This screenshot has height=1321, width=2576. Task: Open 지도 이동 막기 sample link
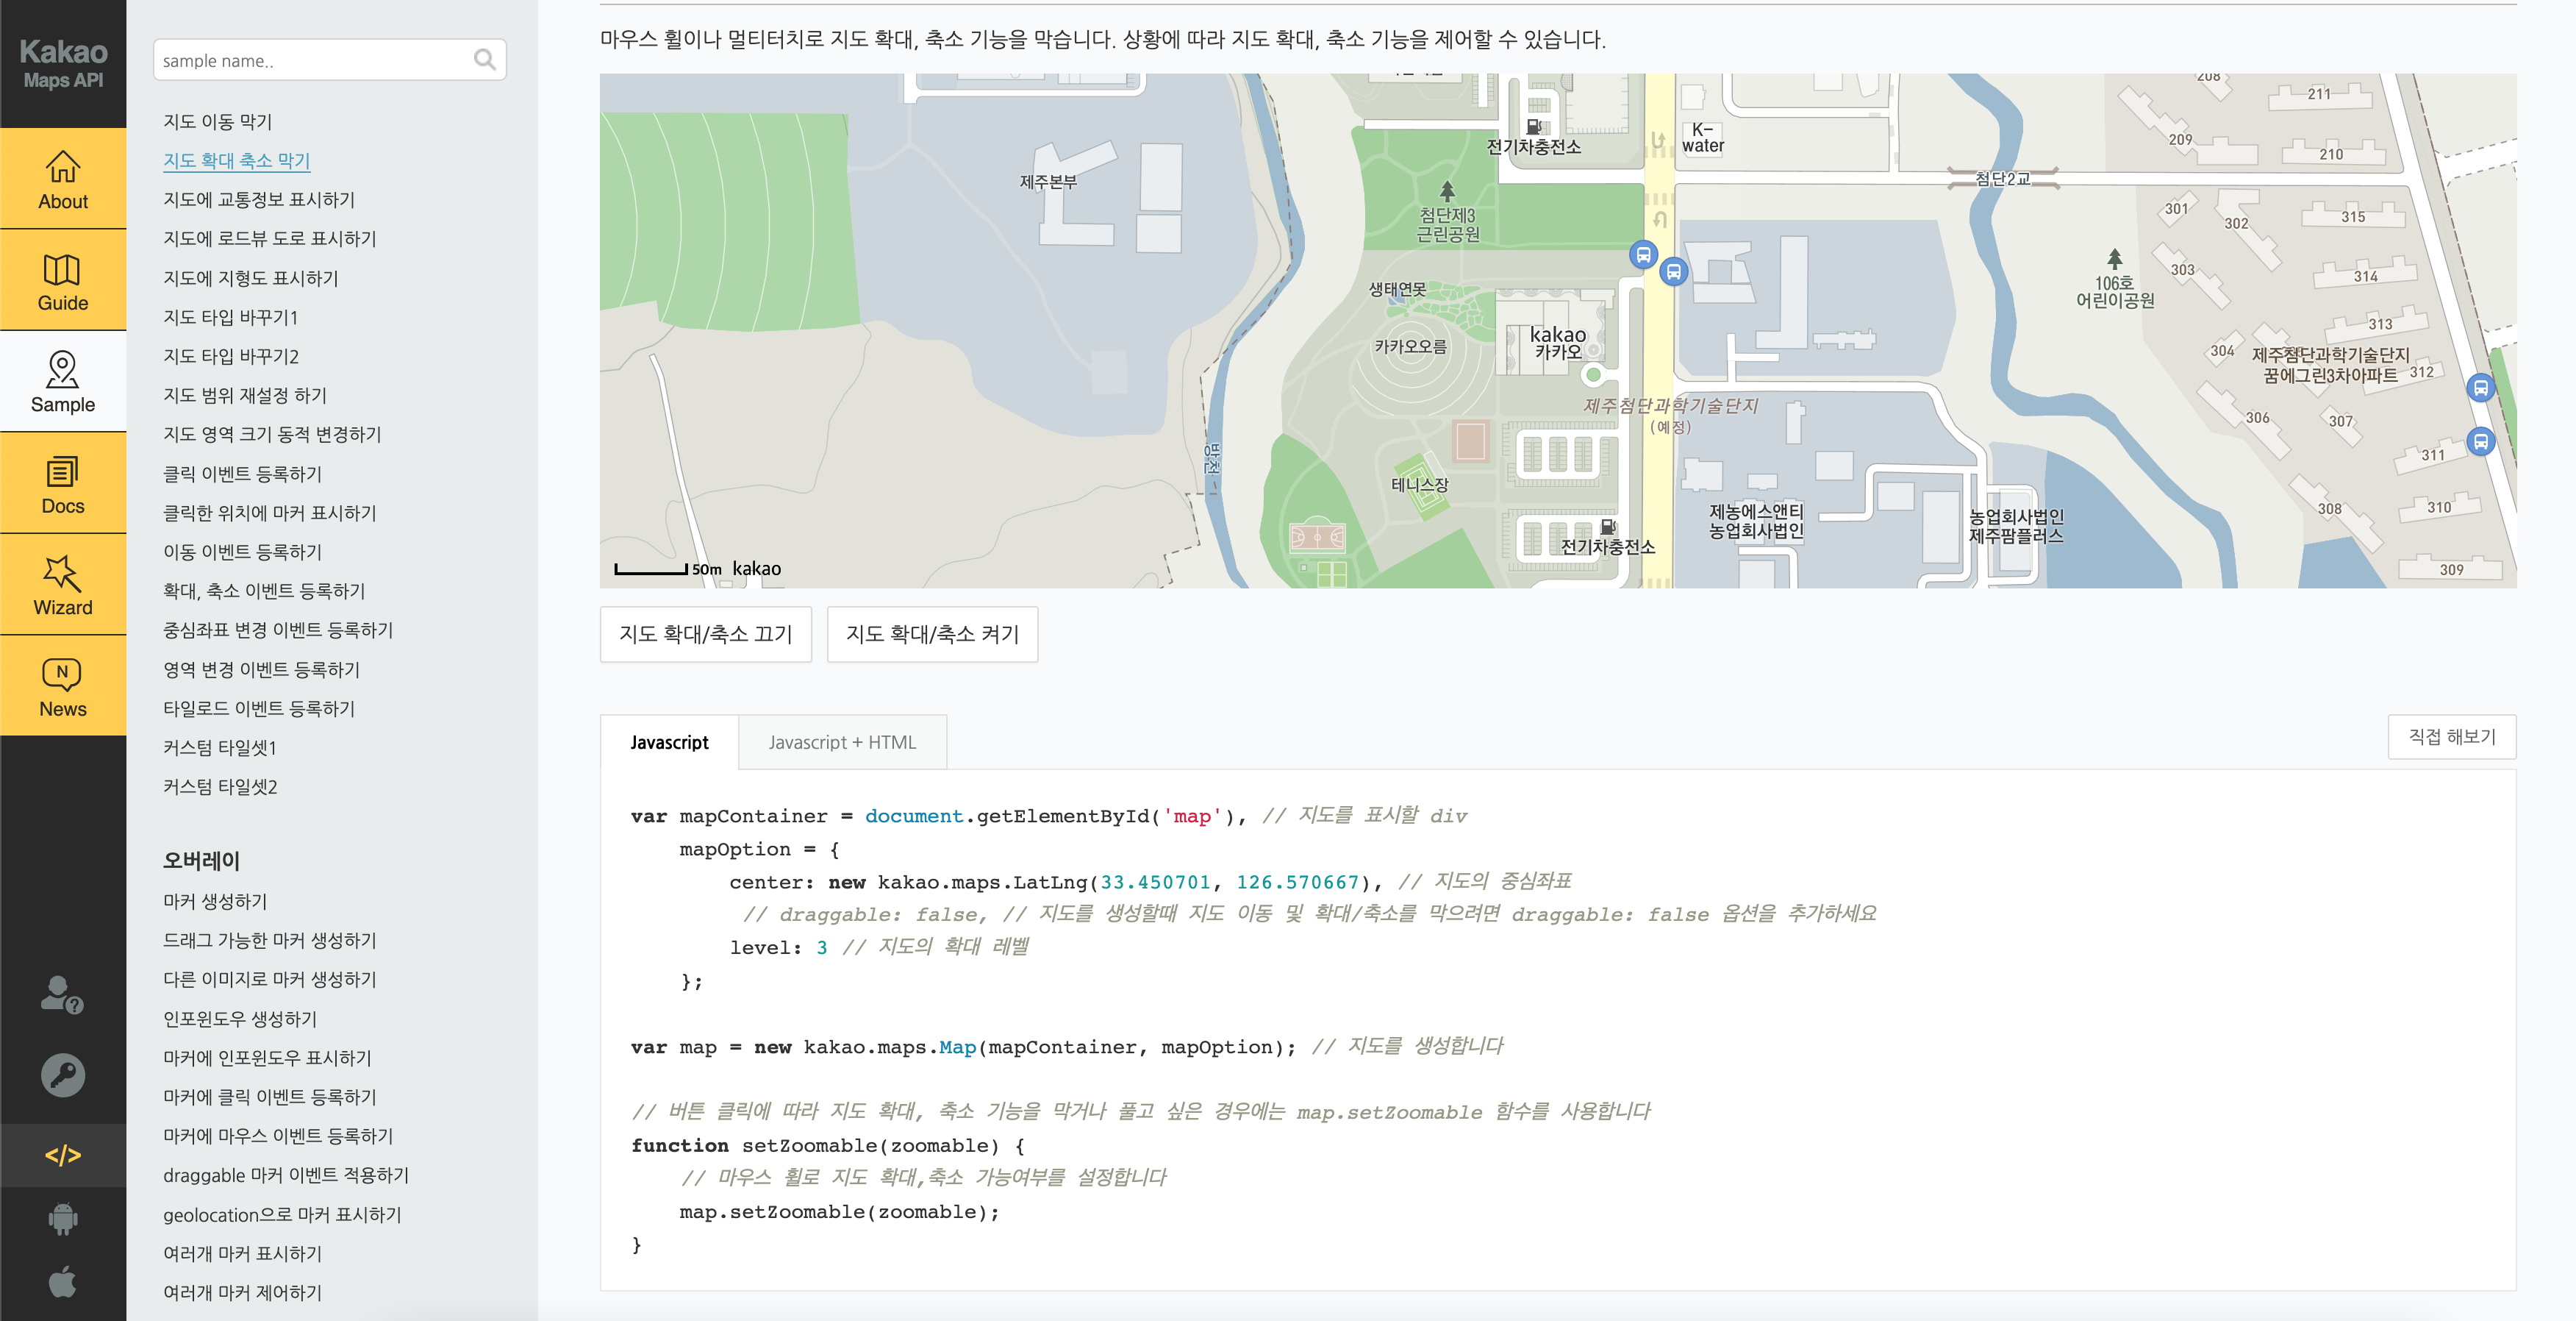point(217,122)
